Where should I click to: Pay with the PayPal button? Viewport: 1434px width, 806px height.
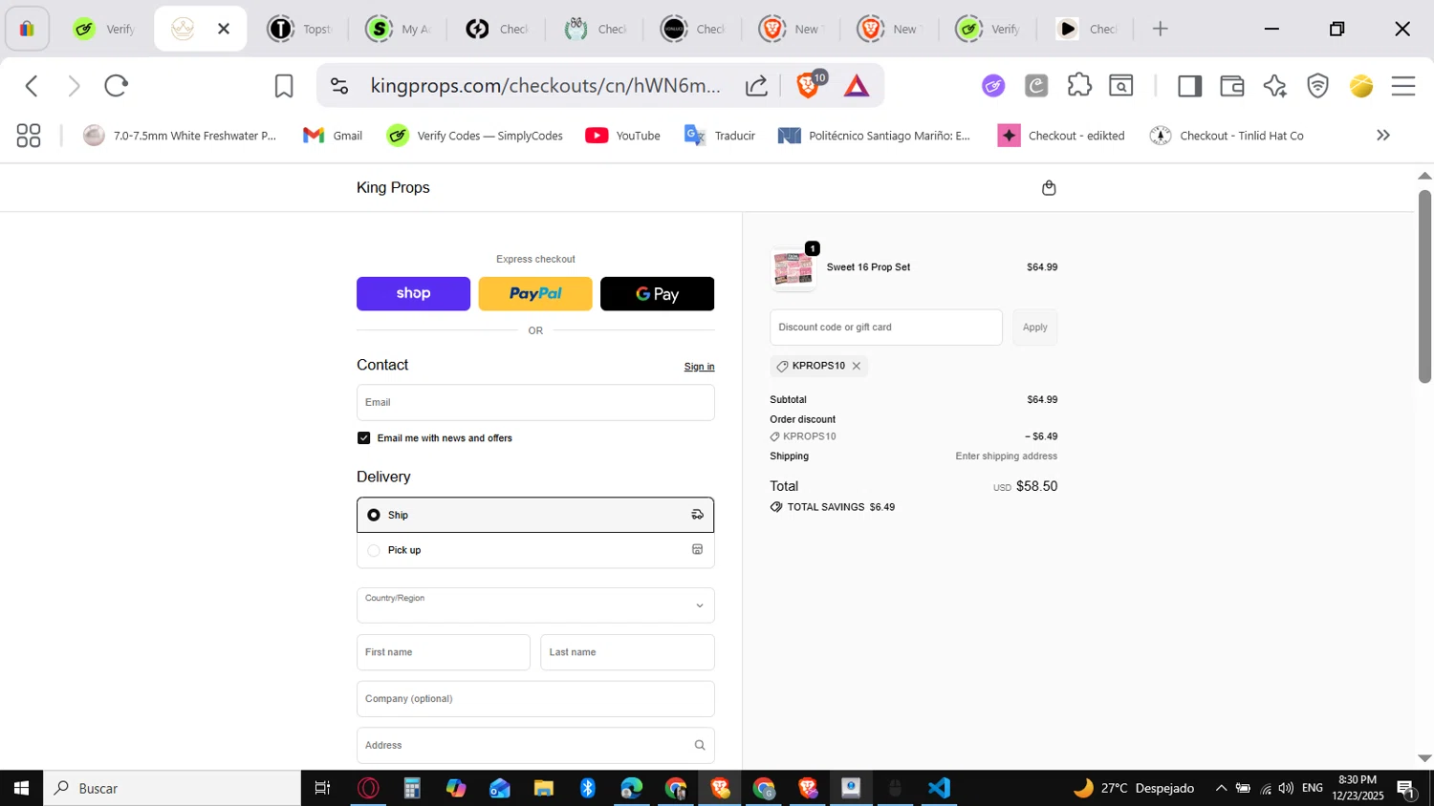point(535,294)
